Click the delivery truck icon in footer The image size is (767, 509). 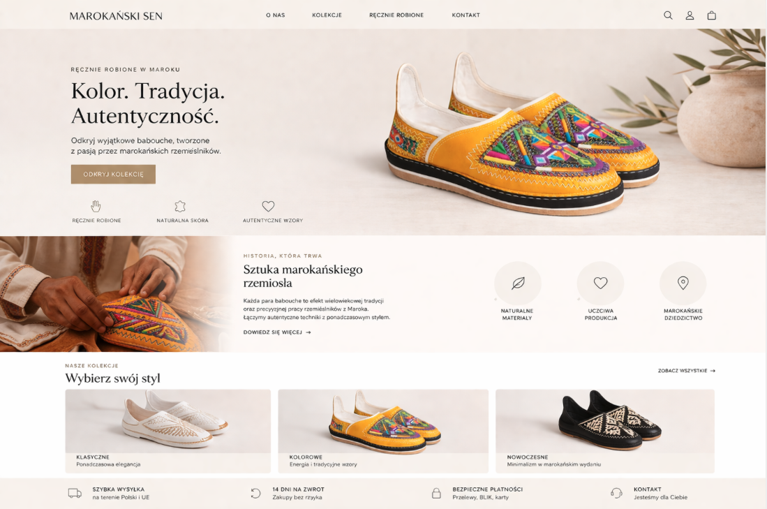pyautogui.click(x=75, y=493)
